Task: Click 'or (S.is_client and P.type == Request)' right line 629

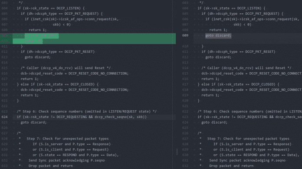Action: coord(251,150)
